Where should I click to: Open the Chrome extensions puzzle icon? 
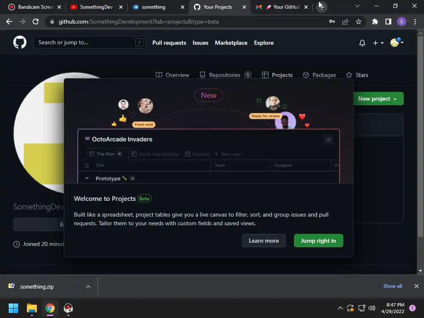click(375, 22)
